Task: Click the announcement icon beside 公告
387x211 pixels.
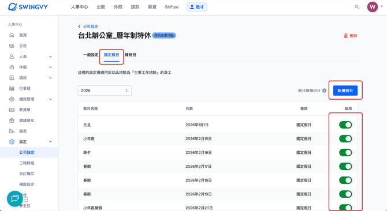Action: tap(12, 46)
